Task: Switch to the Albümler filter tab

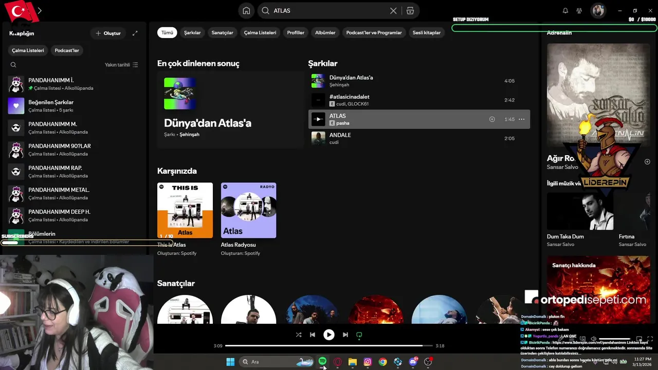Action: click(325, 32)
